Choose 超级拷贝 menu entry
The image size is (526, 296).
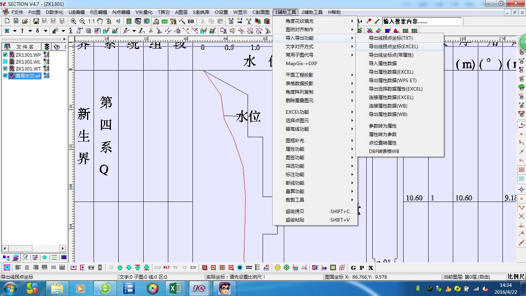[315, 212]
